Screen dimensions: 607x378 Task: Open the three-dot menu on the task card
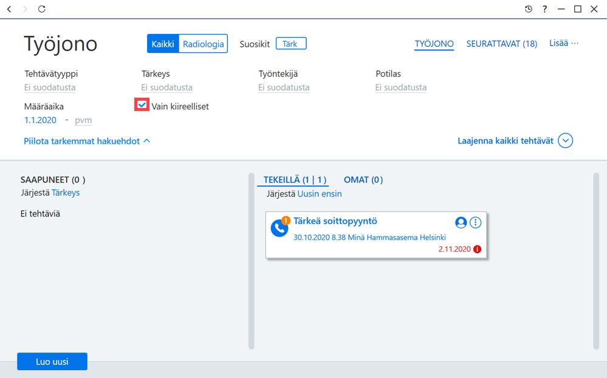tap(475, 223)
